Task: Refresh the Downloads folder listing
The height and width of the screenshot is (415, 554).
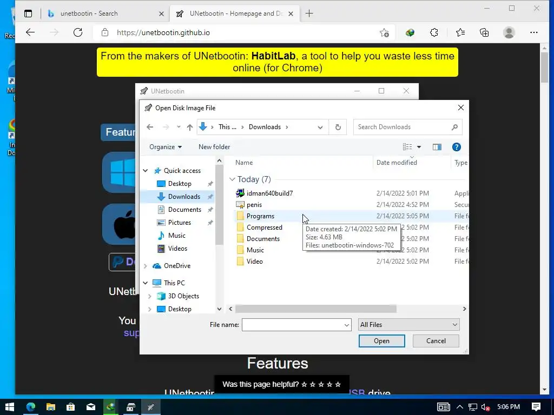Action: point(338,127)
